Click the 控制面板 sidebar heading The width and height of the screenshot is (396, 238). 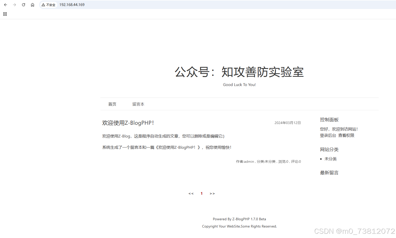(329, 119)
